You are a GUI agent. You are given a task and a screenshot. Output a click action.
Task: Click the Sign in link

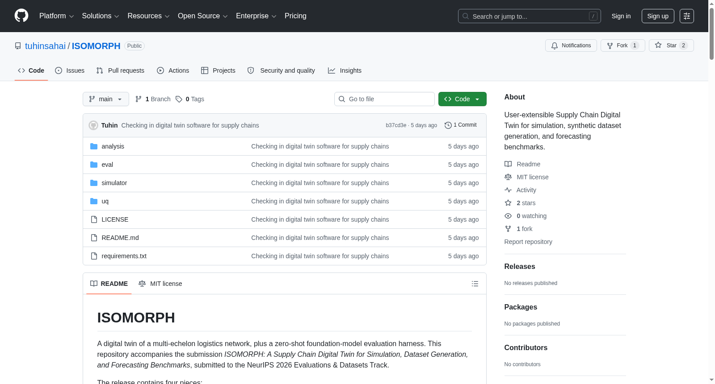coord(621,16)
